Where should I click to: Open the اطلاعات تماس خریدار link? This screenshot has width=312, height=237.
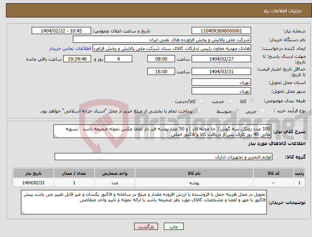tap(70, 48)
